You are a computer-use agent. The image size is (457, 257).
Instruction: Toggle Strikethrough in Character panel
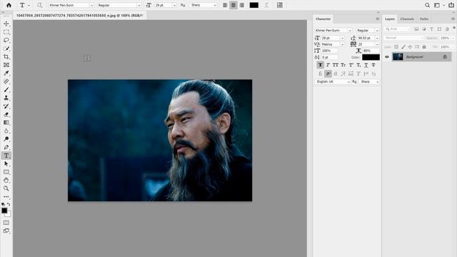click(373, 65)
